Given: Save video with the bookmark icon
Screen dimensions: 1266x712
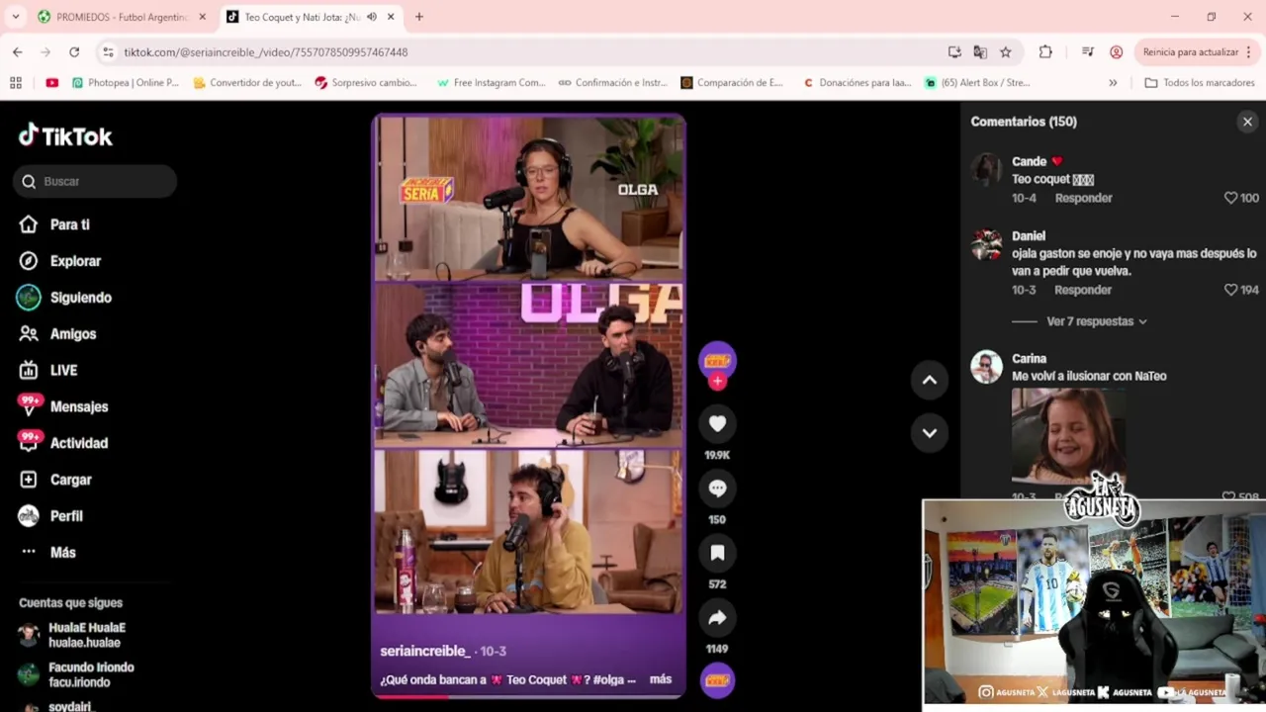Looking at the screenshot, I should pyautogui.click(x=717, y=553).
